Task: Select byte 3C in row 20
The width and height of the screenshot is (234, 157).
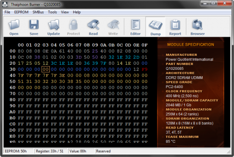Action: [x=54, y=63]
